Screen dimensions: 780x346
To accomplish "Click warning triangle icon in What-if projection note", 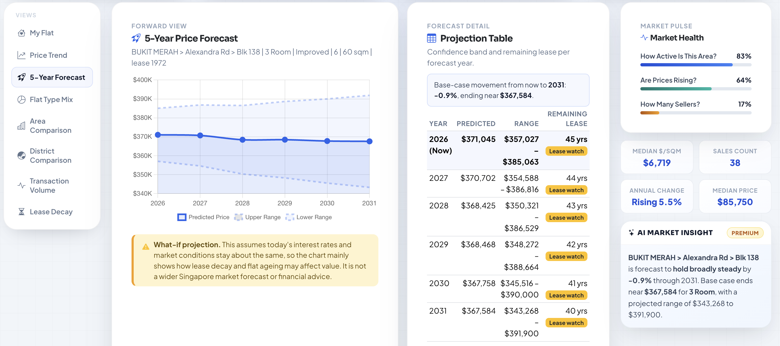I will tap(146, 247).
